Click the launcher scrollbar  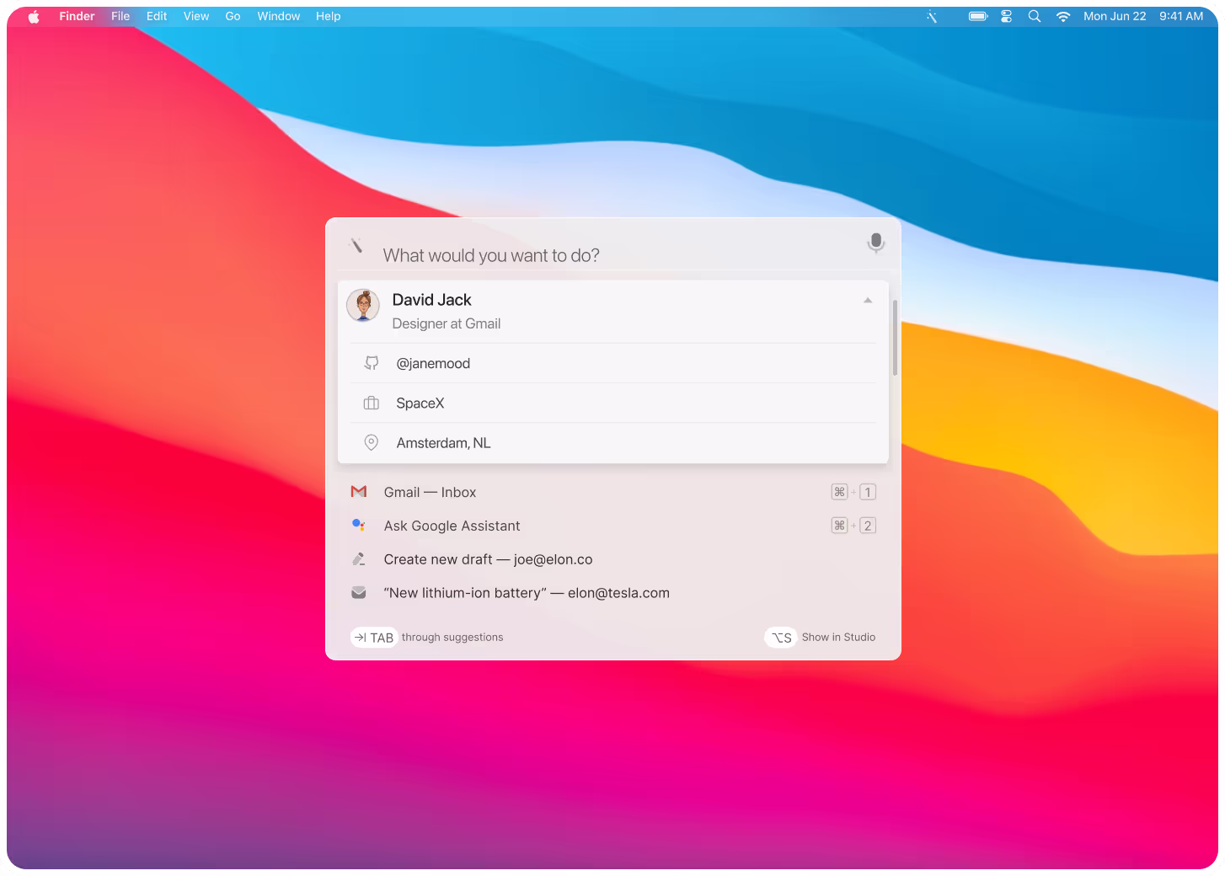[895, 338]
